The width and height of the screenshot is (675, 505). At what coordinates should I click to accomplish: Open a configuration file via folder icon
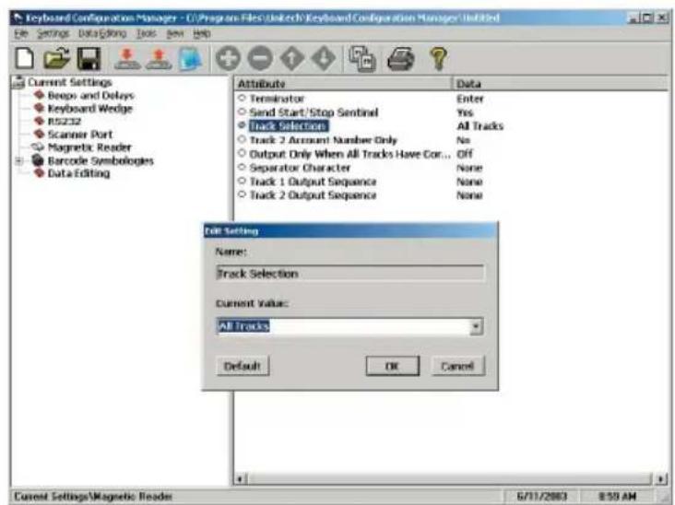point(56,58)
